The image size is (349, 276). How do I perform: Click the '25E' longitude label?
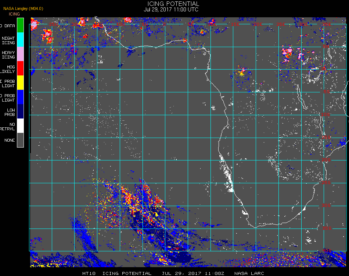pos(281,24)
